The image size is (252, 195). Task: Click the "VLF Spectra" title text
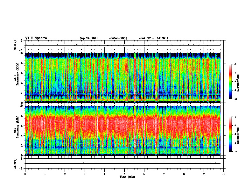36,38
